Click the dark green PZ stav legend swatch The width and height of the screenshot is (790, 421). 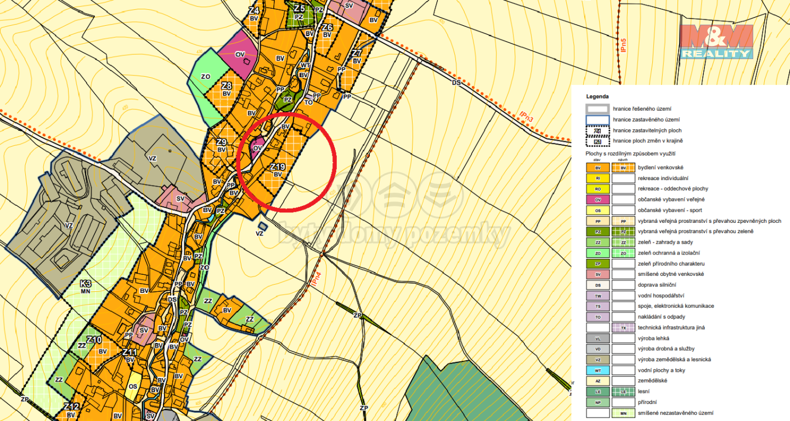coord(598,232)
